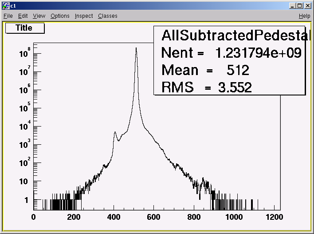The image size is (314, 234).
Task: Click the Mean = 512 statistic
Action: [x=205, y=70]
